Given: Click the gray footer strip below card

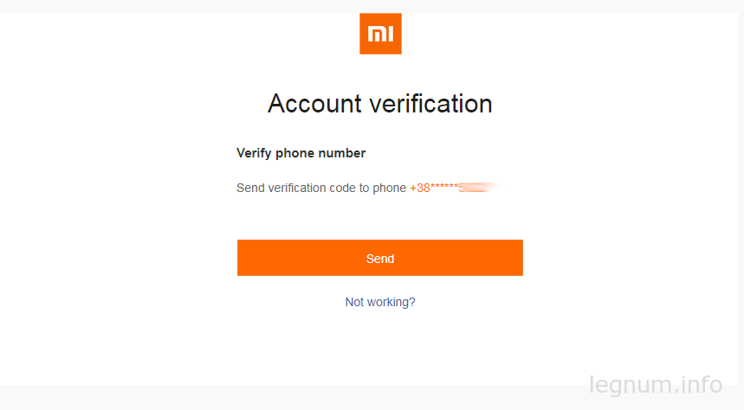Looking at the screenshot, I should (372, 397).
